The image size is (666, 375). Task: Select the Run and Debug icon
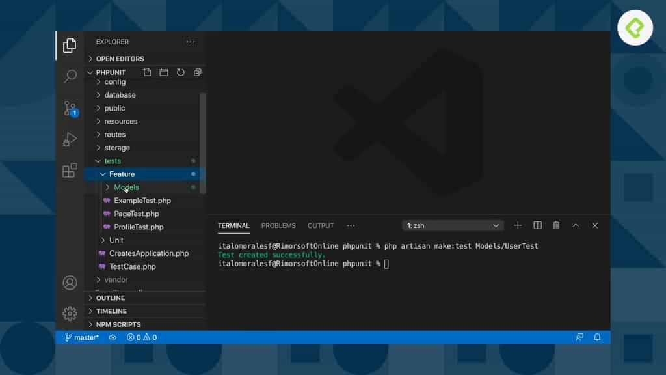point(70,139)
